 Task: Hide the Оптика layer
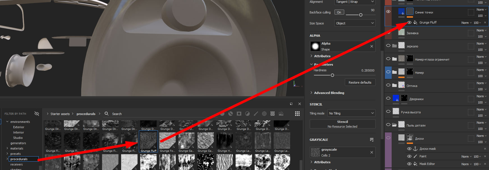[388, 85]
